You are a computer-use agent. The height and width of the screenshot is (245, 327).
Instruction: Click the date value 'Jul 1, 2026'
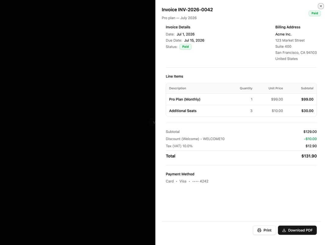(186, 34)
